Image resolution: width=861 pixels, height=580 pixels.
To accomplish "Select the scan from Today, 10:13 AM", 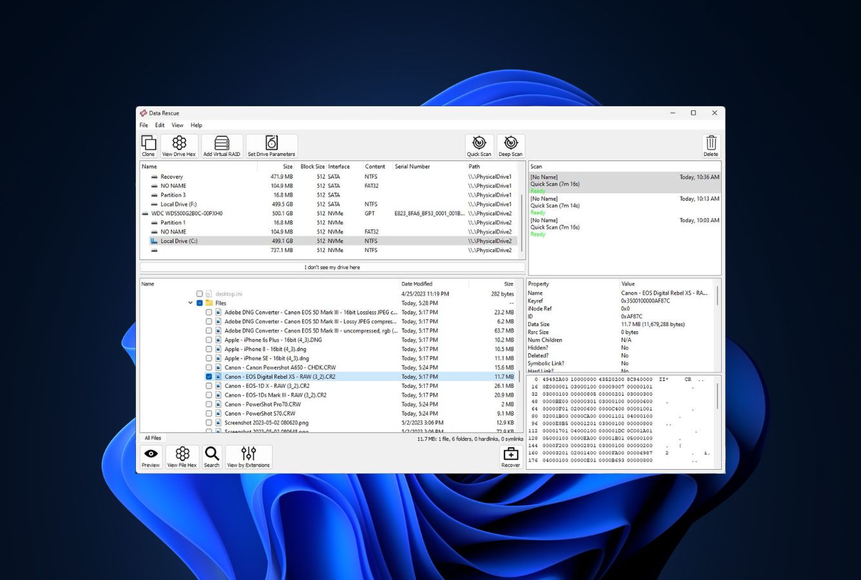I will pos(624,205).
